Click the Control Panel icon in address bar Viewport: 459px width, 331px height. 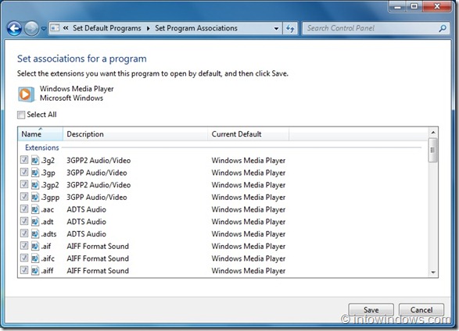pos(55,28)
